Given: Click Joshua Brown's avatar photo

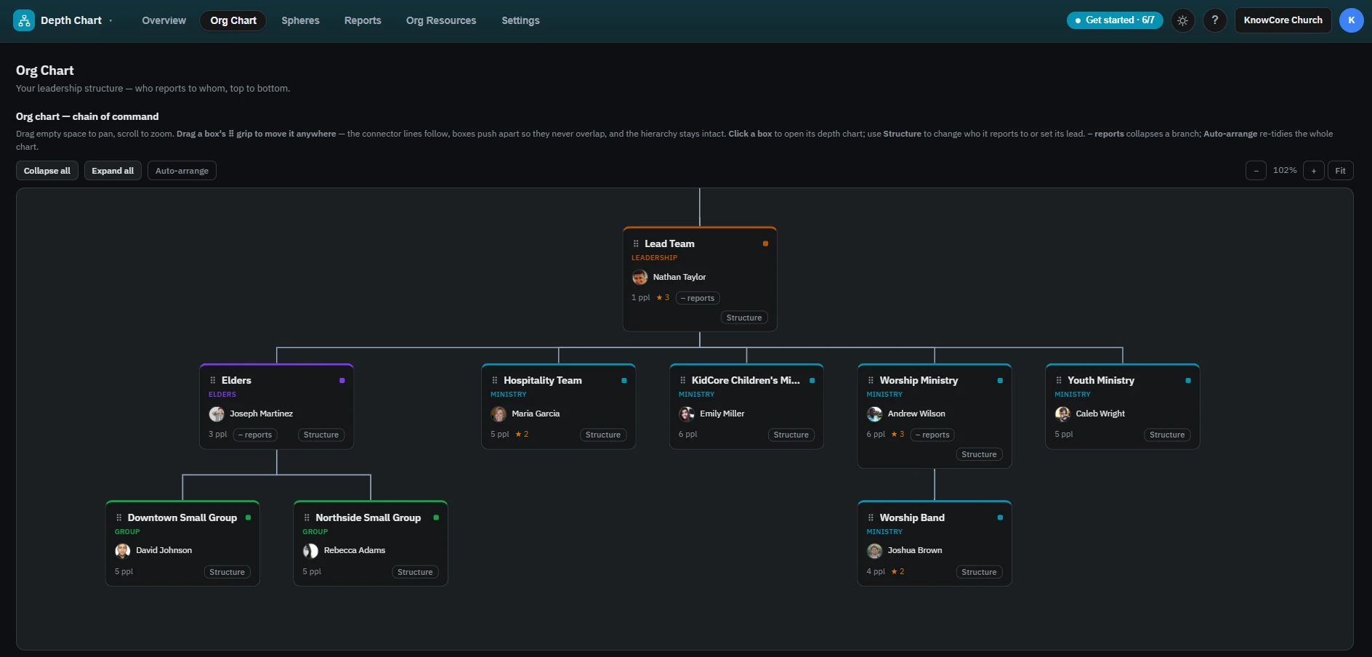Looking at the screenshot, I should click(x=874, y=551).
